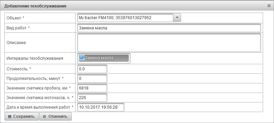Click the Дата и время выполнения работ label
274x123 pixels.
pyautogui.click(x=40, y=107)
